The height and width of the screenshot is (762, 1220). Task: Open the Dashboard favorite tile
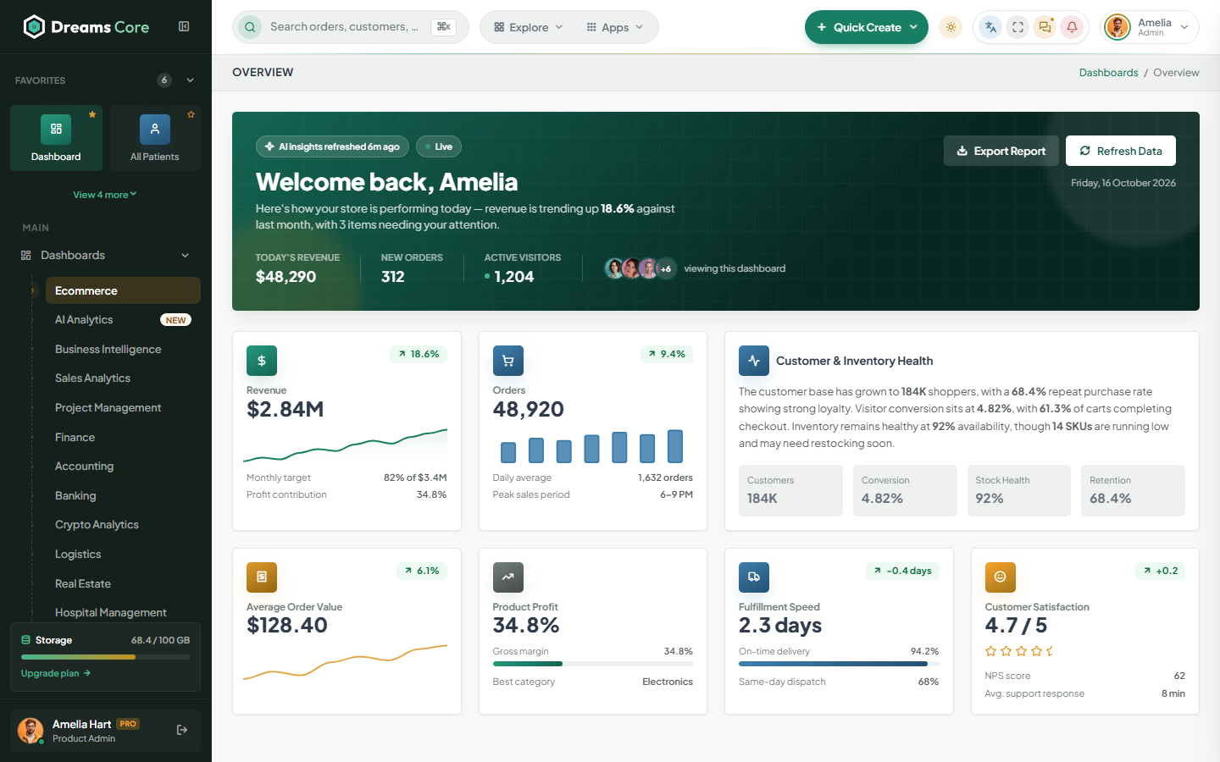coord(56,138)
